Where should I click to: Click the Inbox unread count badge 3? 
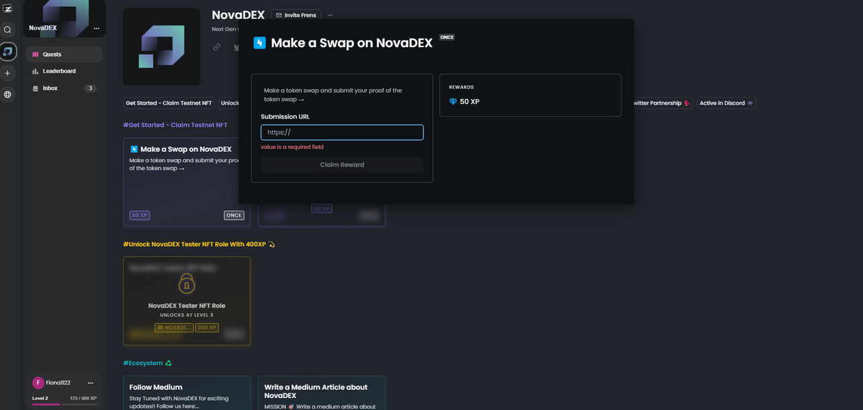(90, 88)
